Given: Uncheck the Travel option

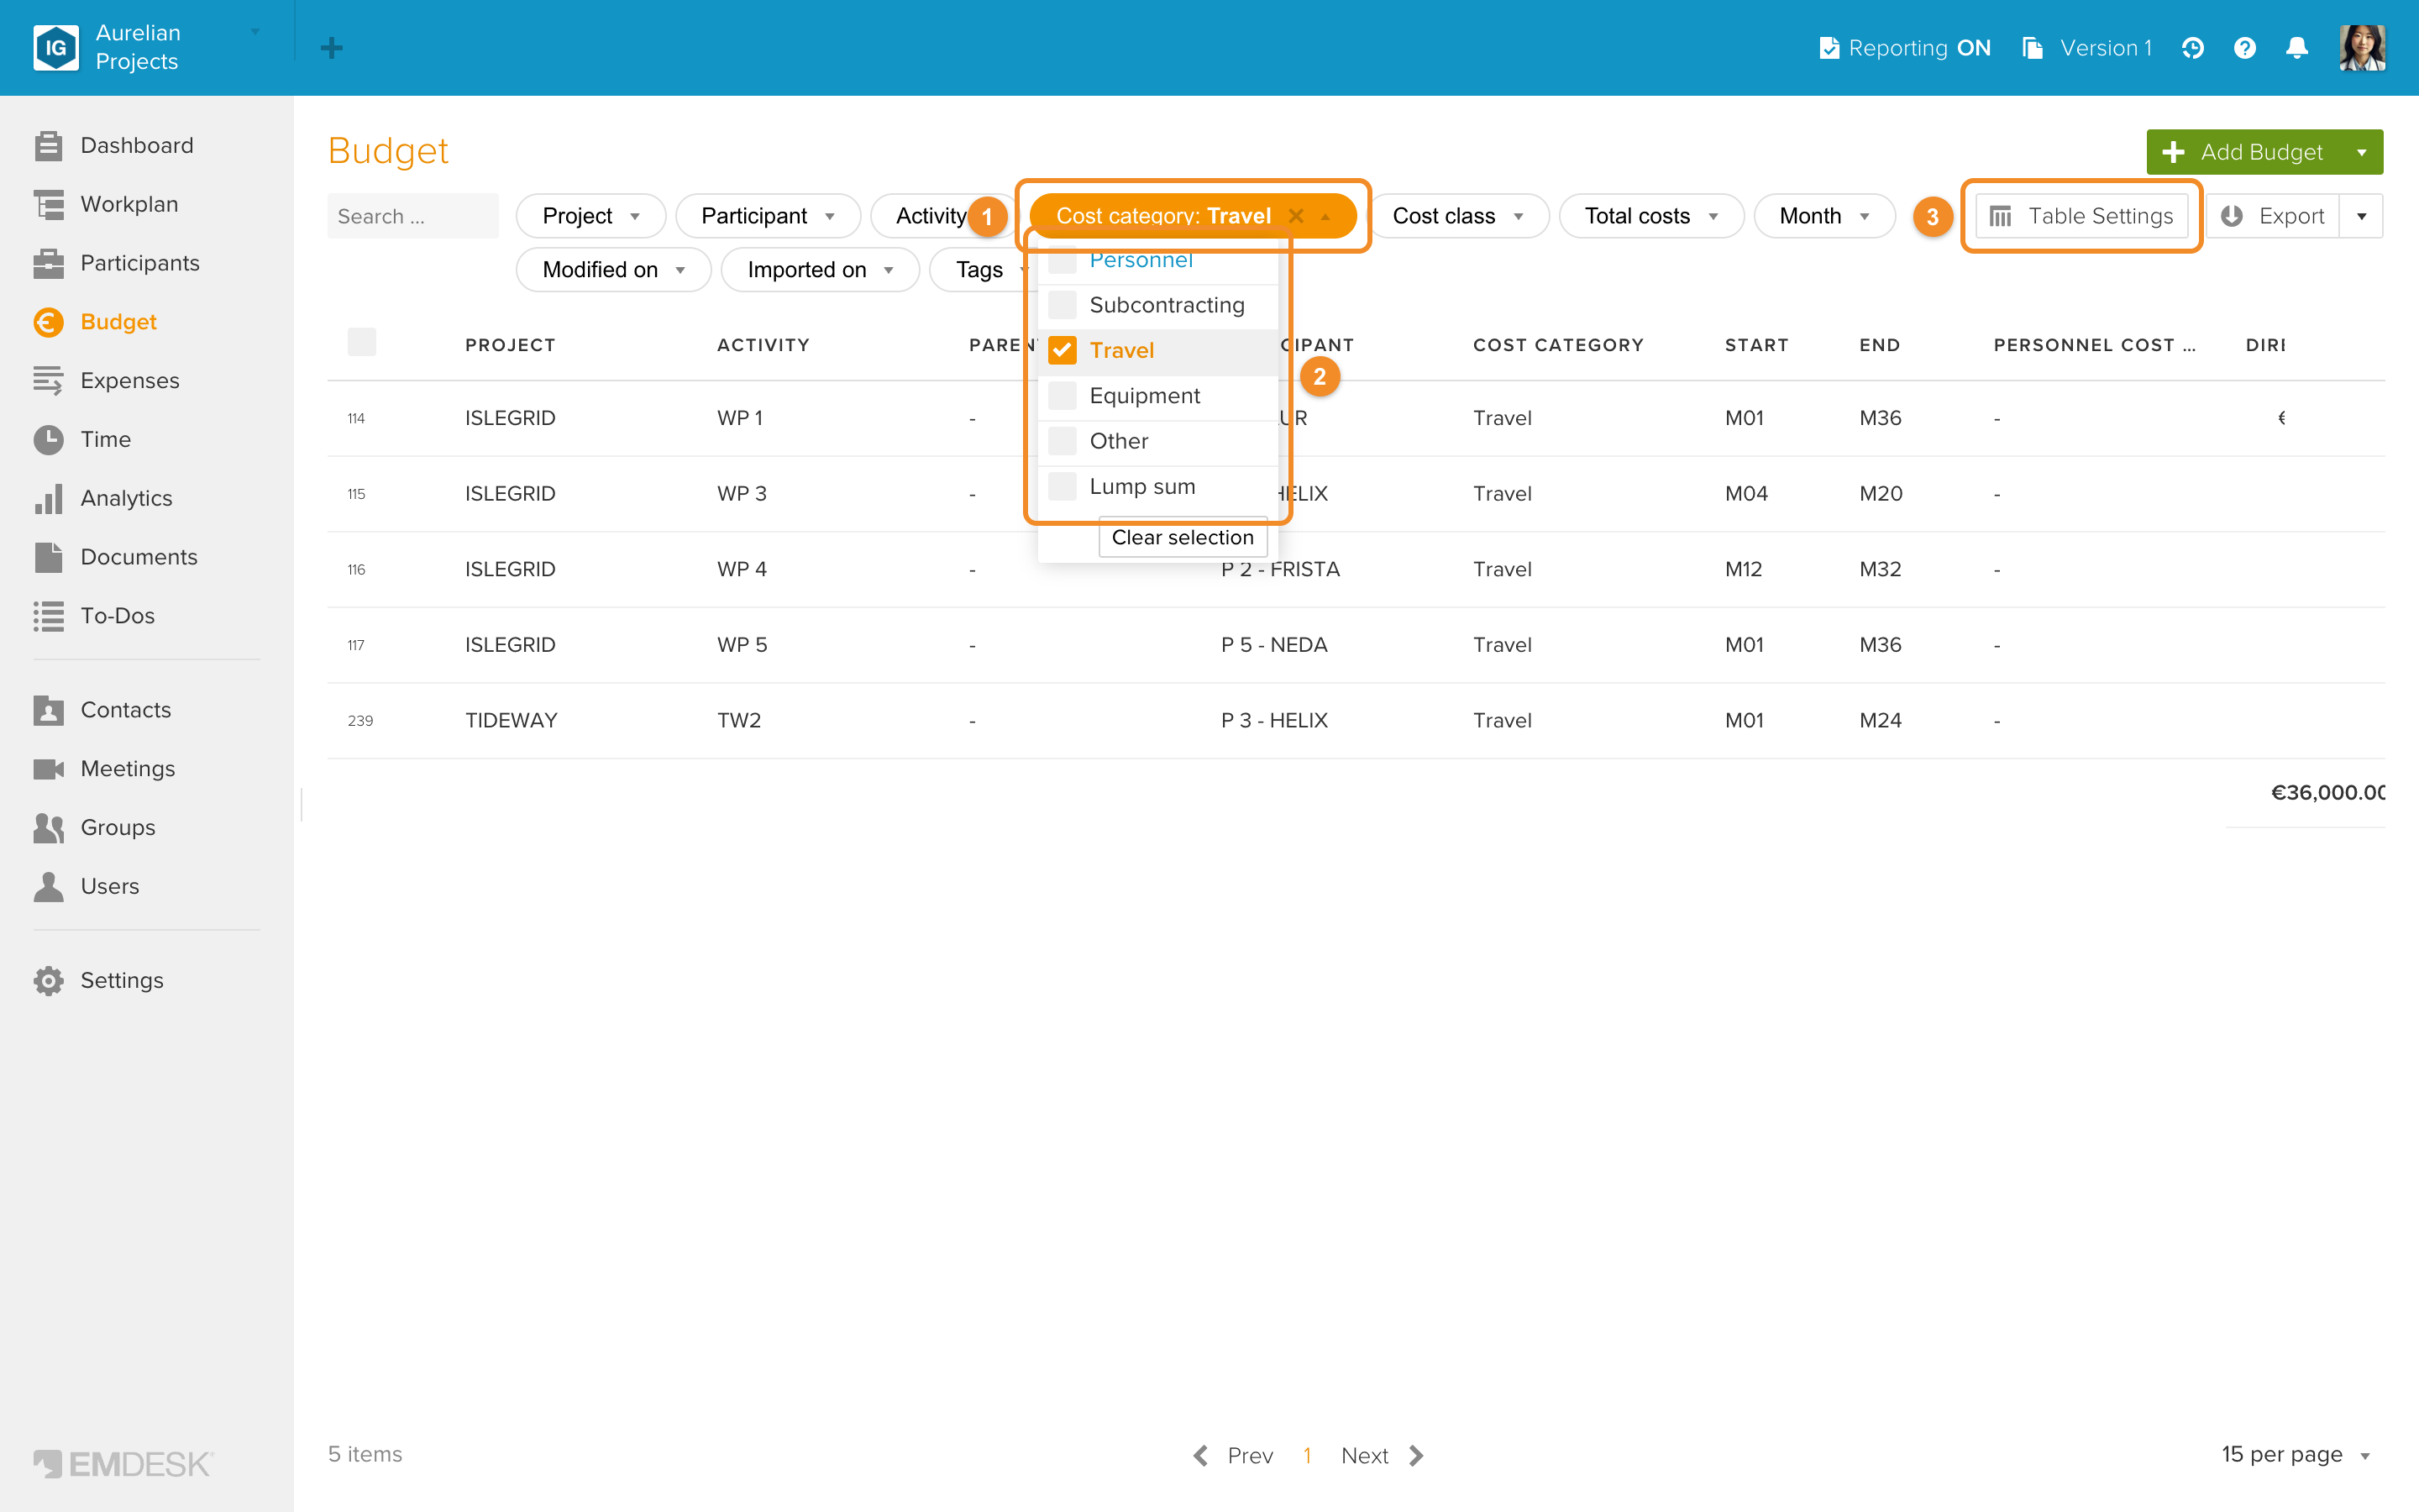Looking at the screenshot, I should pyautogui.click(x=1063, y=350).
